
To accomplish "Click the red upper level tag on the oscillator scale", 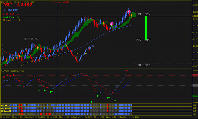I will click(x=195, y=76).
